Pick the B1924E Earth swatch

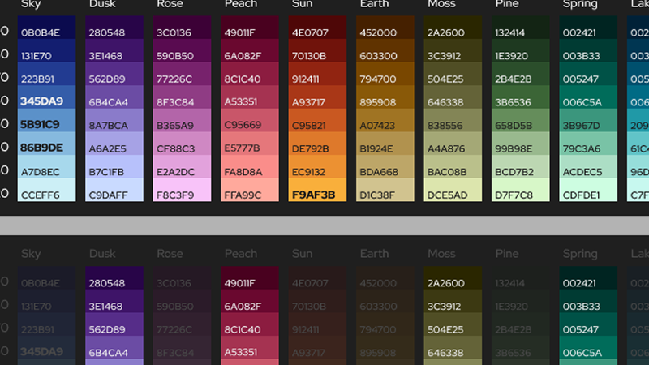[385, 144]
